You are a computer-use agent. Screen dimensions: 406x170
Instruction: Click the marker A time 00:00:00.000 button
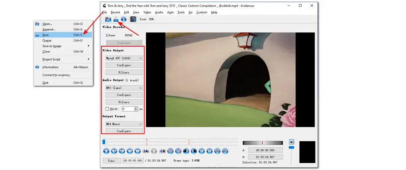[265, 150]
